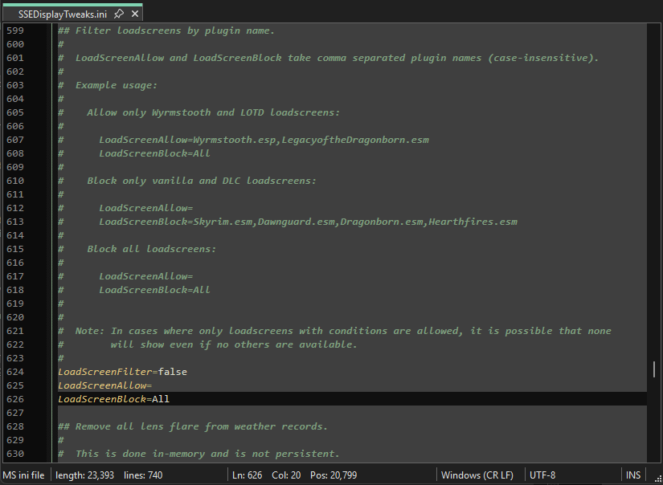Click line number 630 in gutter

[15, 454]
